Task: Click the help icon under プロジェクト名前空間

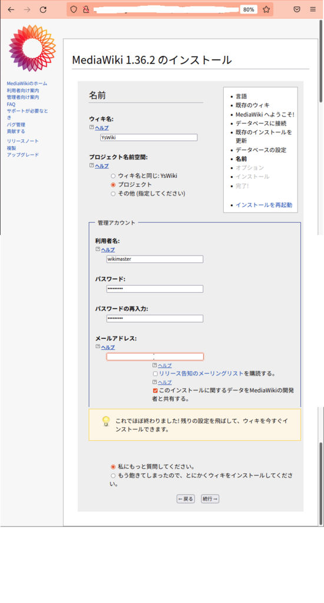Action: point(91,165)
